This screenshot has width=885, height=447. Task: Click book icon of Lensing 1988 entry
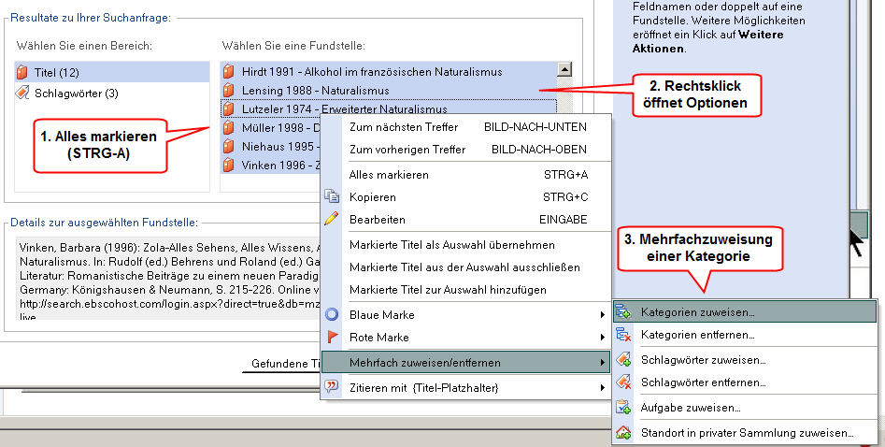[229, 91]
